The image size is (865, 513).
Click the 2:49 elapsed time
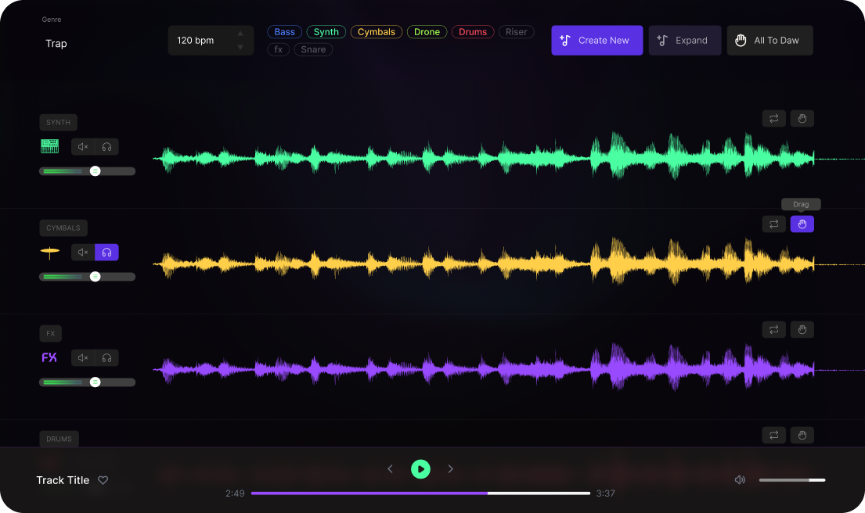pos(235,493)
